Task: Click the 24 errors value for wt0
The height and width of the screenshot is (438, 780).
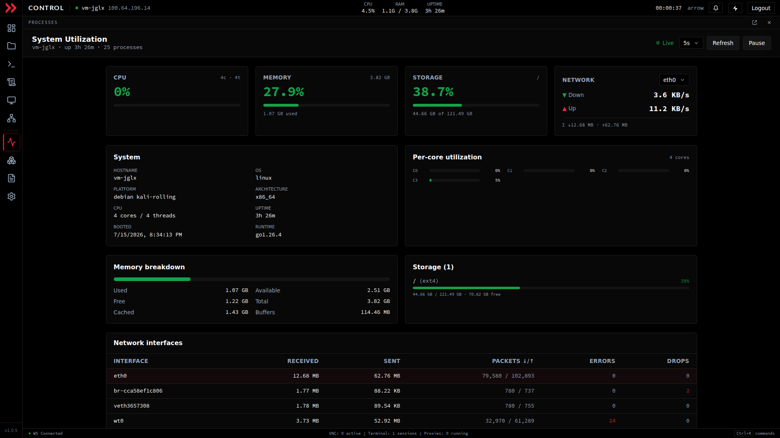Action: 612,421
